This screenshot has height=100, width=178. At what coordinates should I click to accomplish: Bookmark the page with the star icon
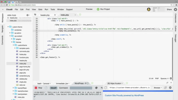coord(173,5)
